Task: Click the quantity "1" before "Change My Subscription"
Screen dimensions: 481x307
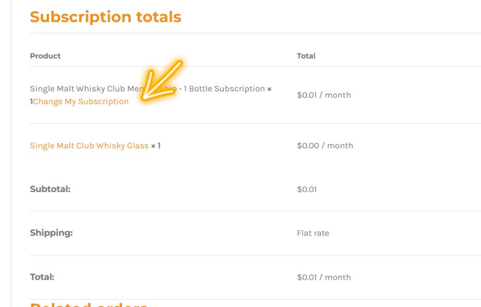Action: (x=31, y=102)
